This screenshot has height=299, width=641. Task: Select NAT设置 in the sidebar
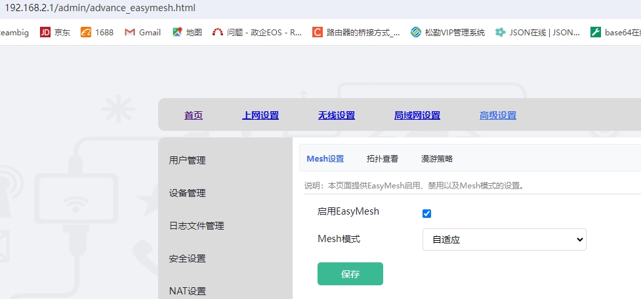(187, 291)
